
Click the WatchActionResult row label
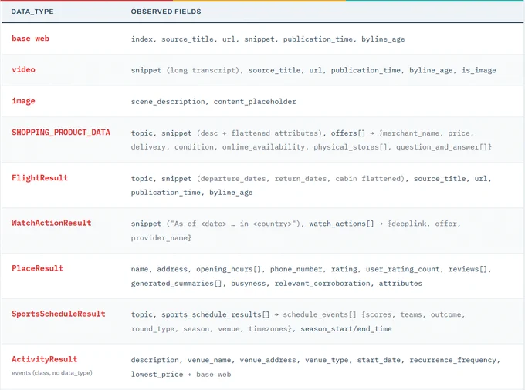tap(52, 223)
